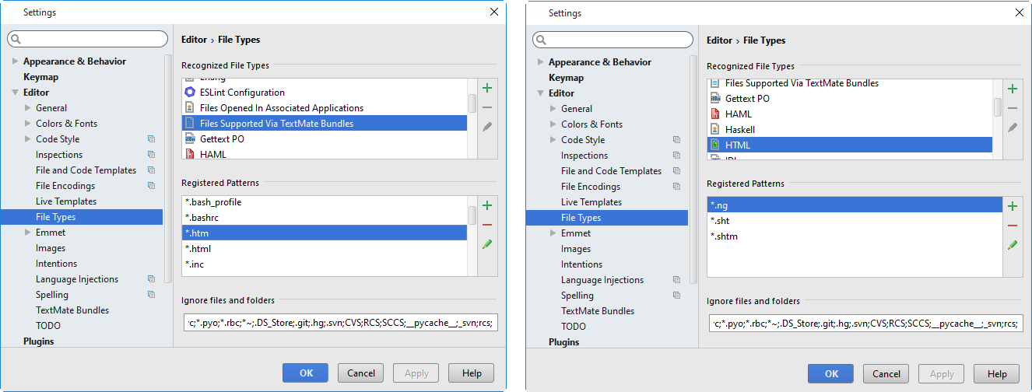Select *.shtm pattern in right window
Viewport: 1032px width, 392px height.
click(855, 236)
